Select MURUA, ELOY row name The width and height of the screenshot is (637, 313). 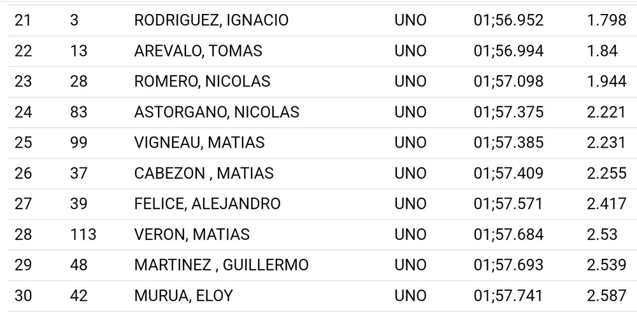pyautogui.click(x=183, y=295)
